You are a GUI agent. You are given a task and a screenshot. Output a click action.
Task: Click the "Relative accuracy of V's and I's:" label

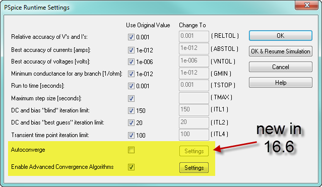[x=49, y=37]
